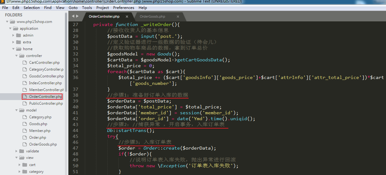Click the www.php15shop.com root folder icon
The width and height of the screenshot is (386, 175).
pos(12,22)
